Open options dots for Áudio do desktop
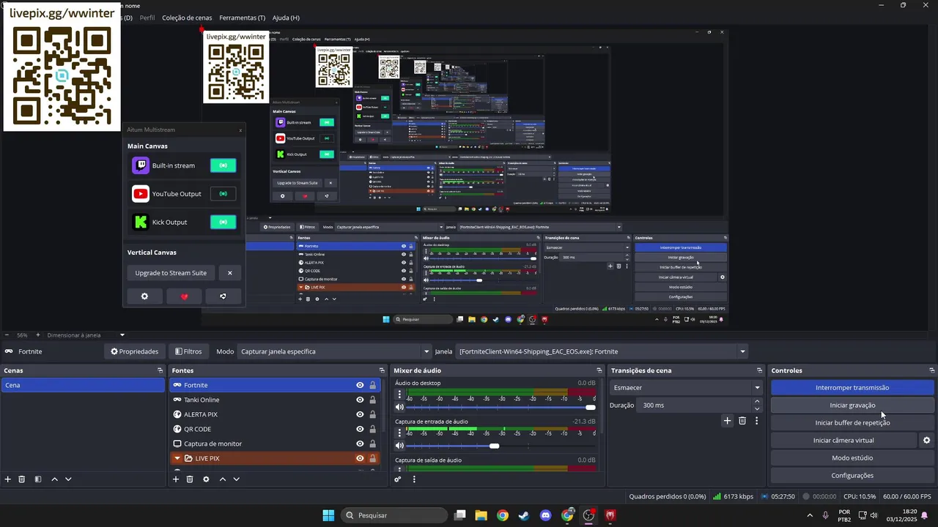Viewport: 938px width, 527px height. click(399, 395)
